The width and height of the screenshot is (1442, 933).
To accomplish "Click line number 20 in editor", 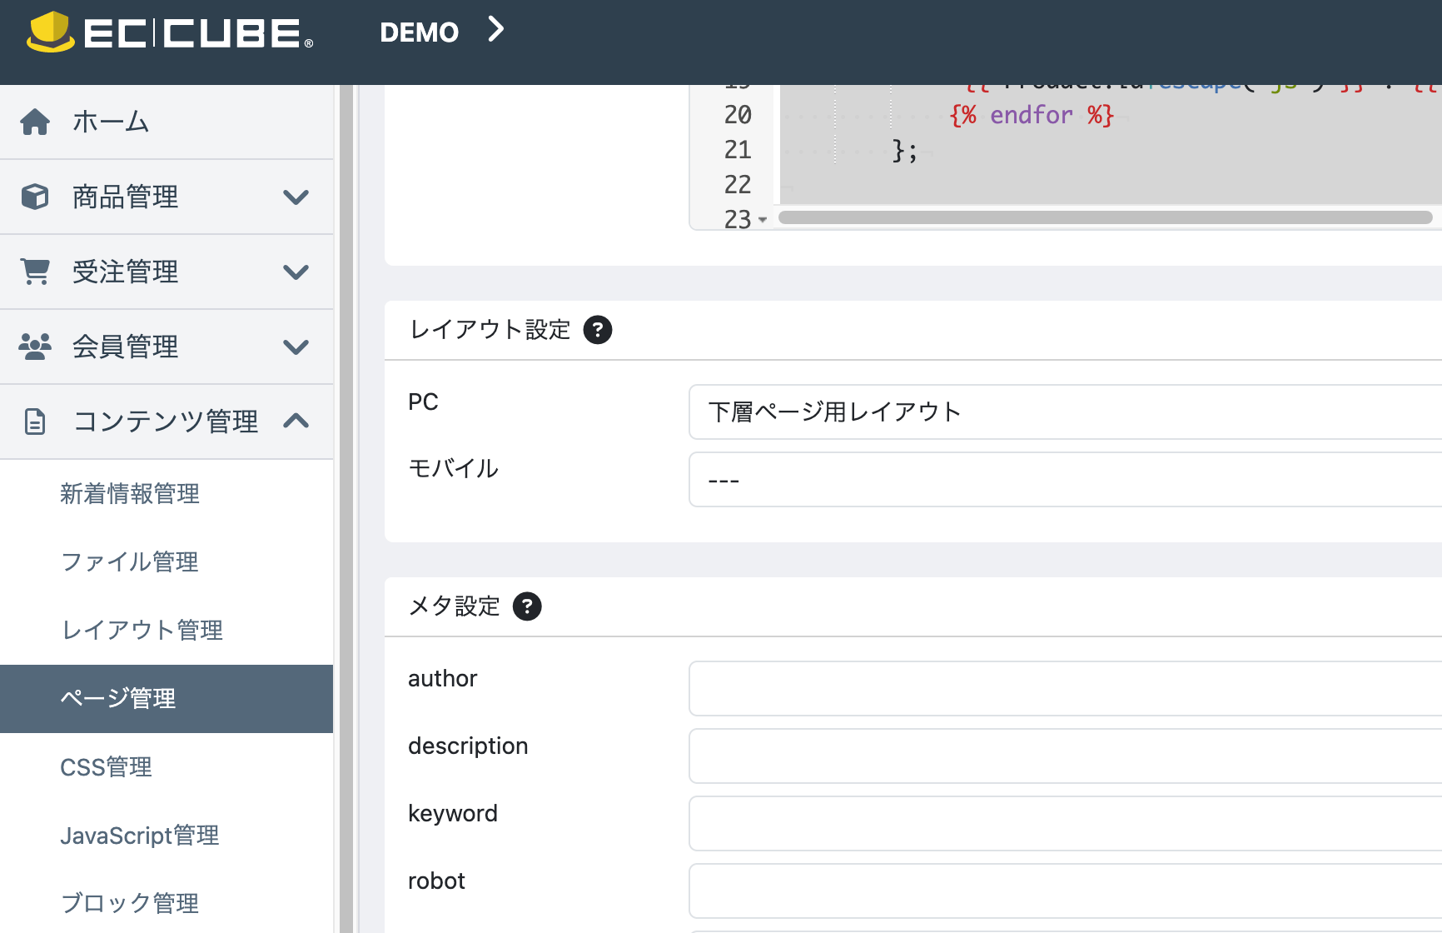I will 738,115.
